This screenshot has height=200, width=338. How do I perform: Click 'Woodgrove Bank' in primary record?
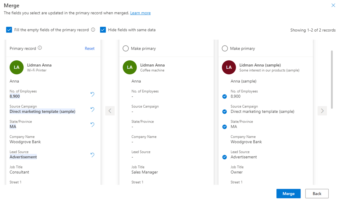pos(25,142)
